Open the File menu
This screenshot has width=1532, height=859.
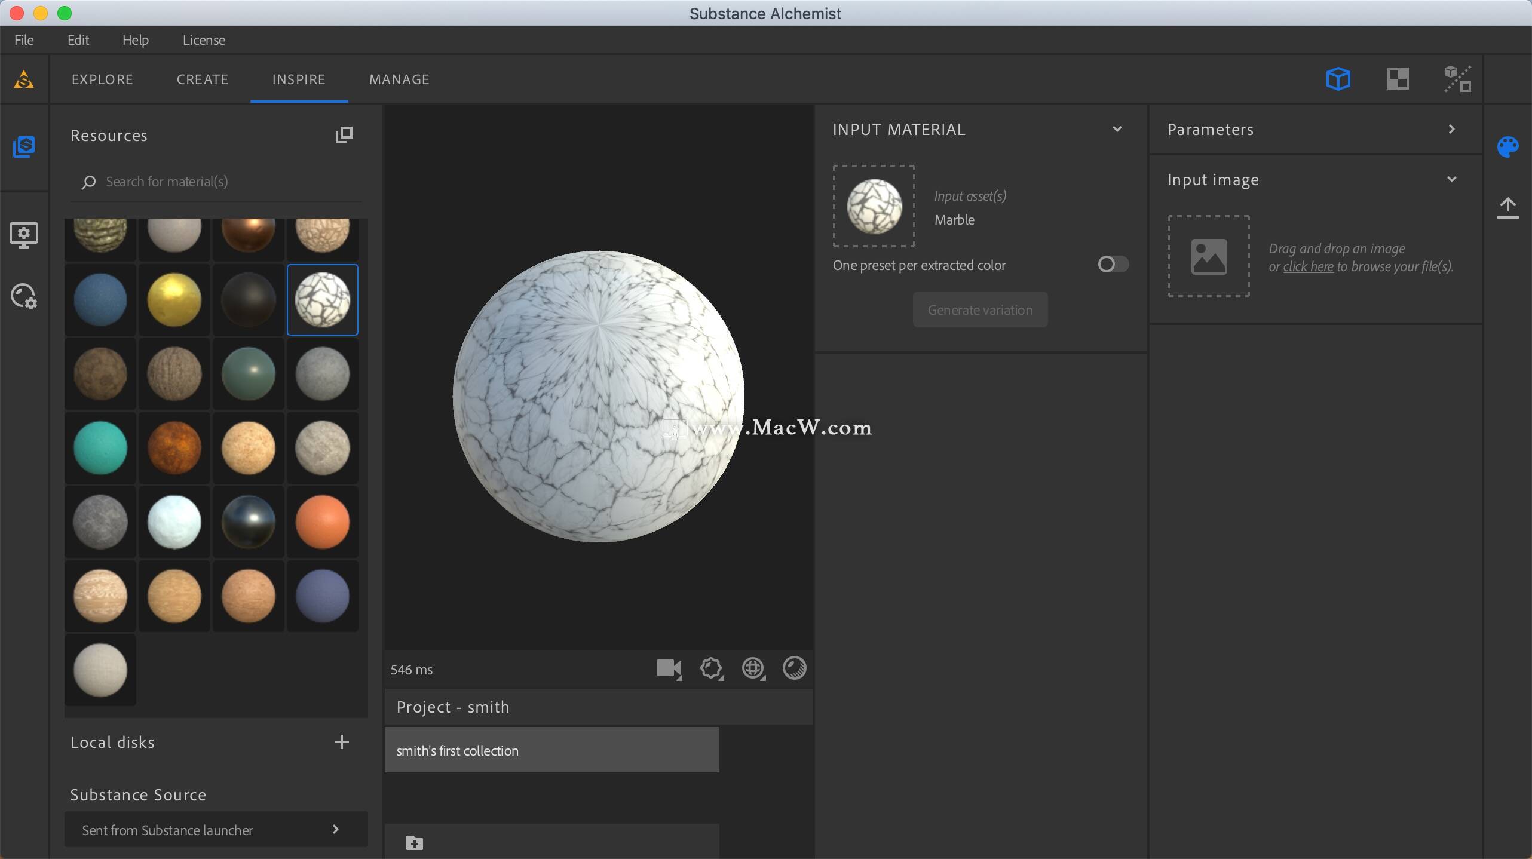24,40
